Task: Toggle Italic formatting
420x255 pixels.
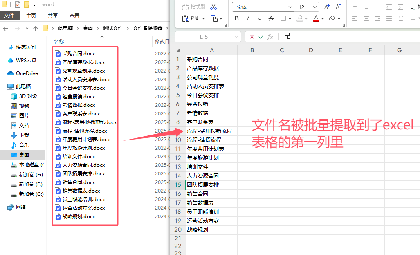Action: coord(248,18)
